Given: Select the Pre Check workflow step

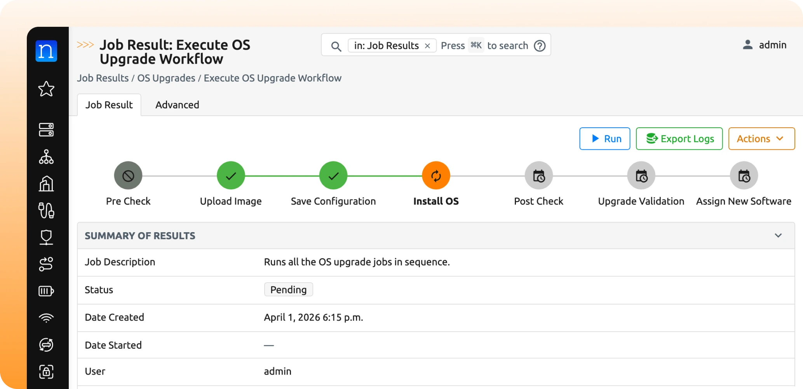Looking at the screenshot, I should [x=128, y=175].
